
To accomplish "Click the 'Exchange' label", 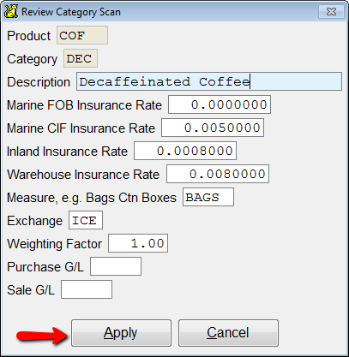I will (x=35, y=221).
